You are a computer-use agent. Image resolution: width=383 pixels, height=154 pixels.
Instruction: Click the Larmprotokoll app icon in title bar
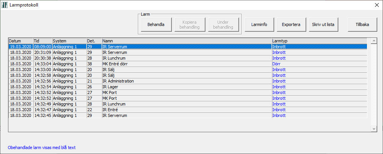(4, 5)
